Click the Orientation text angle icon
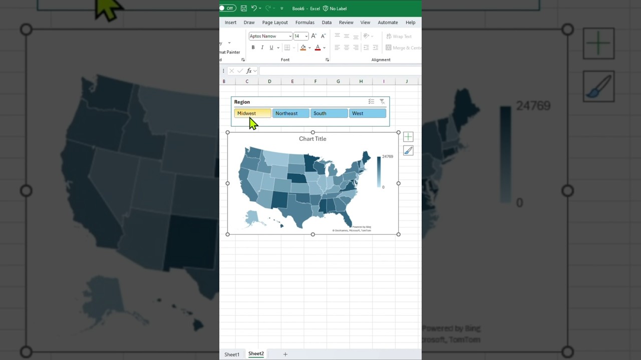The image size is (641, 360). (x=366, y=36)
